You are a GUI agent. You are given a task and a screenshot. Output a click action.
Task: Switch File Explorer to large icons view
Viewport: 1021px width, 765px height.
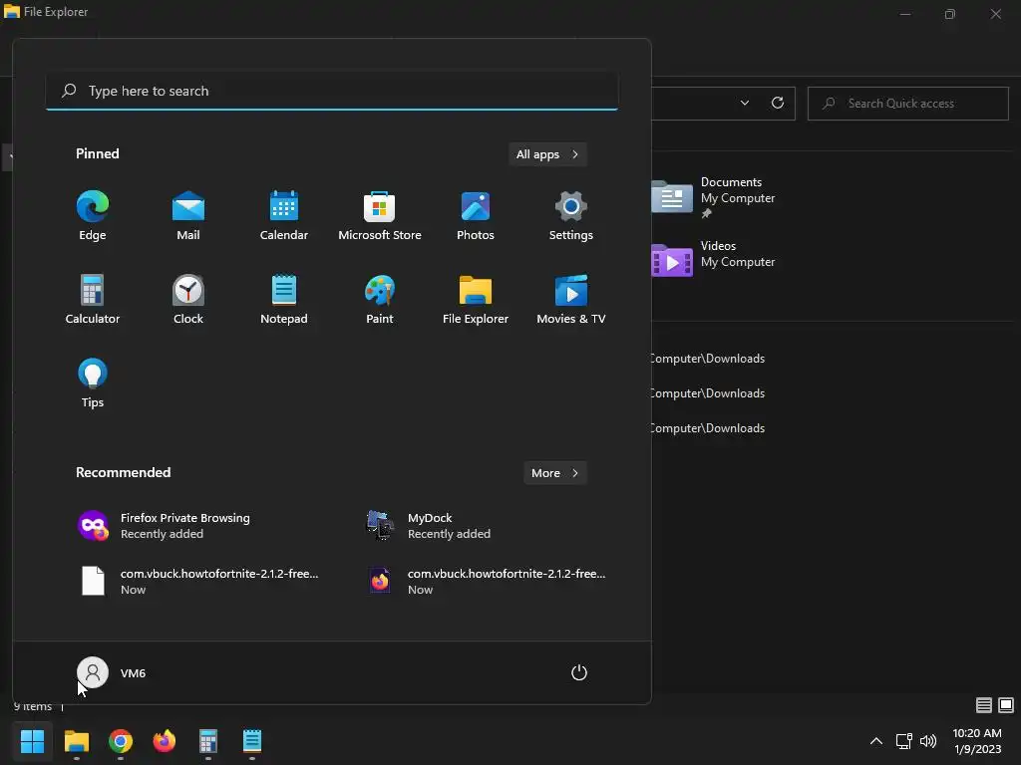click(x=1006, y=704)
